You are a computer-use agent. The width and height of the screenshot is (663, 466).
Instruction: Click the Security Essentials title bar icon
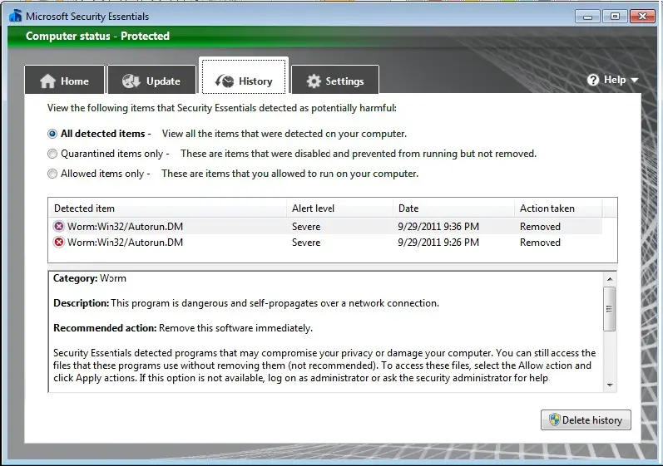click(x=16, y=16)
